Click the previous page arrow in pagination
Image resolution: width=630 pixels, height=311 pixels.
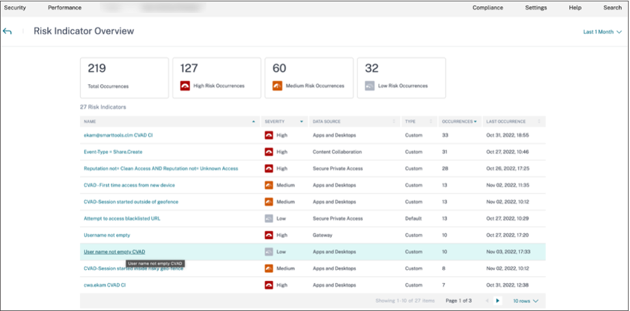(x=487, y=301)
